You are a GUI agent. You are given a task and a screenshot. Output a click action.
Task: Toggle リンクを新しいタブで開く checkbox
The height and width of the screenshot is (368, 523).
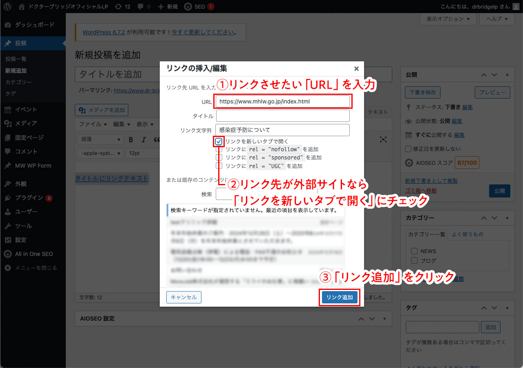(219, 141)
